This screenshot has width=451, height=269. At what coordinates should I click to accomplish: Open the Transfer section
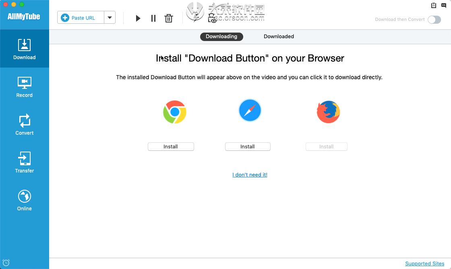pos(25,162)
